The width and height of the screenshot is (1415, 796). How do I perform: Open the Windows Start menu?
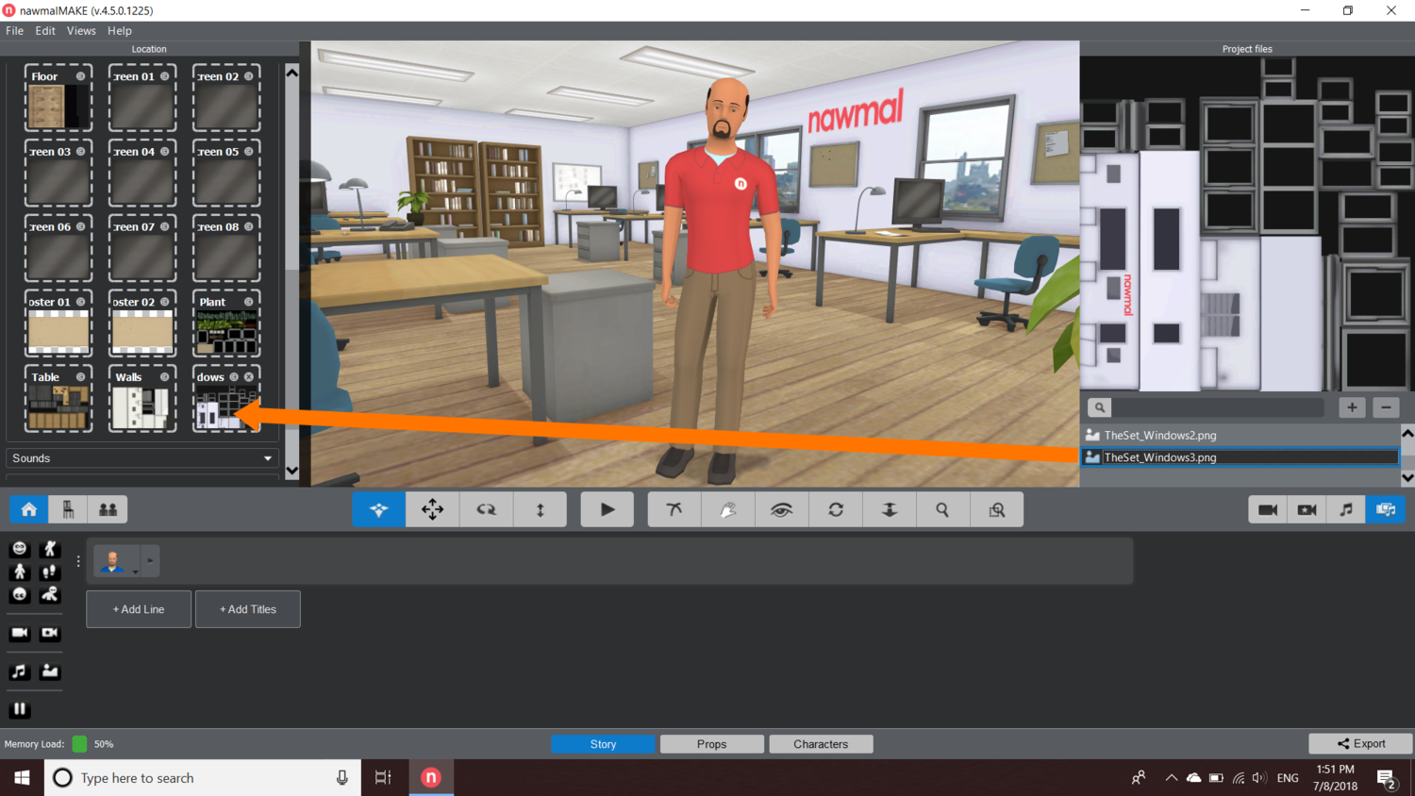(22, 778)
